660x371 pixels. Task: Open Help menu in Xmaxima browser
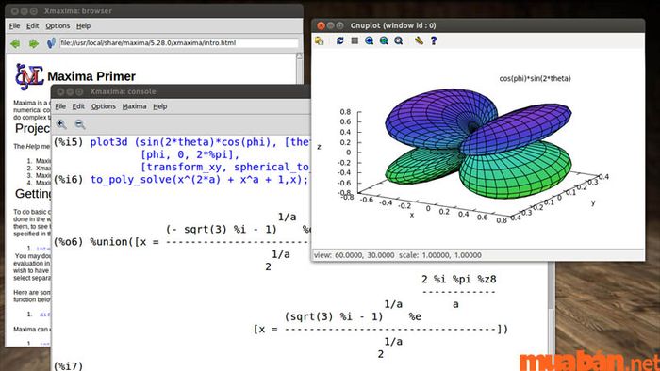pyautogui.click(x=83, y=26)
